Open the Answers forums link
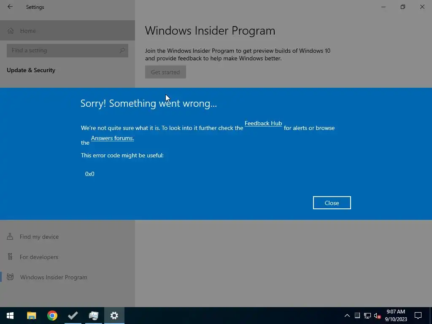Screen dimensions: 432x324 tap(112, 138)
